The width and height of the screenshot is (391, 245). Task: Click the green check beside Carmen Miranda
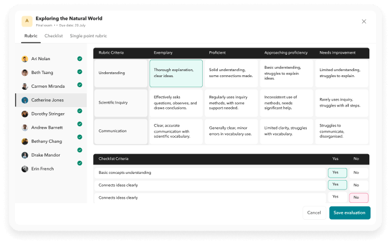pos(79,85)
